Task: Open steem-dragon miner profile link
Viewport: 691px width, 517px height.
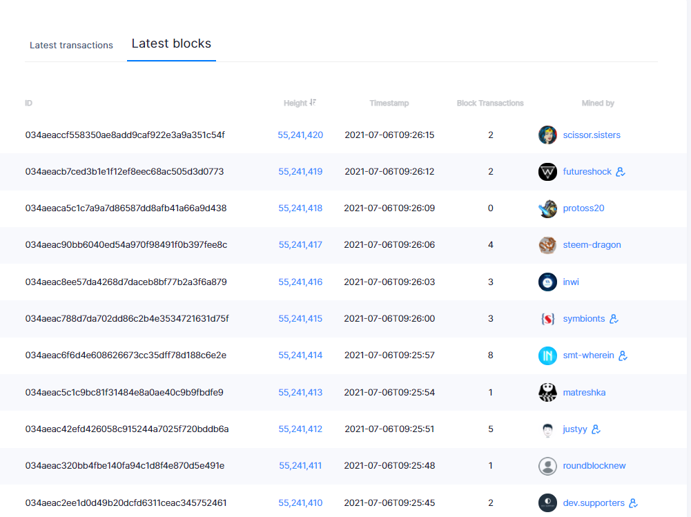Action: [x=592, y=244]
